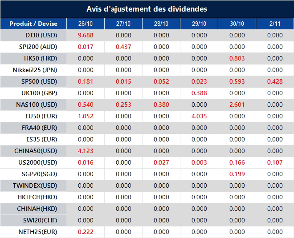Select the 2.601 NAS100 value

(x=237, y=105)
